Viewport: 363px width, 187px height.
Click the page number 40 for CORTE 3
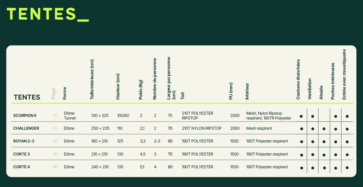click(x=55, y=154)
